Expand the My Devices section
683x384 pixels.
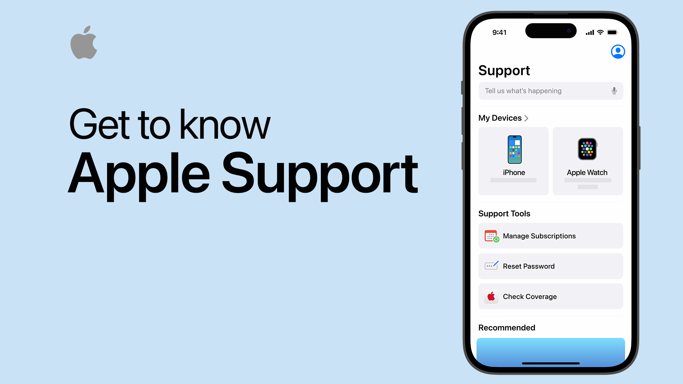504,118
